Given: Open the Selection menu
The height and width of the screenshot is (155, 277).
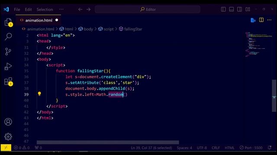Looking at the screenshot, I should tap(45, 9).
